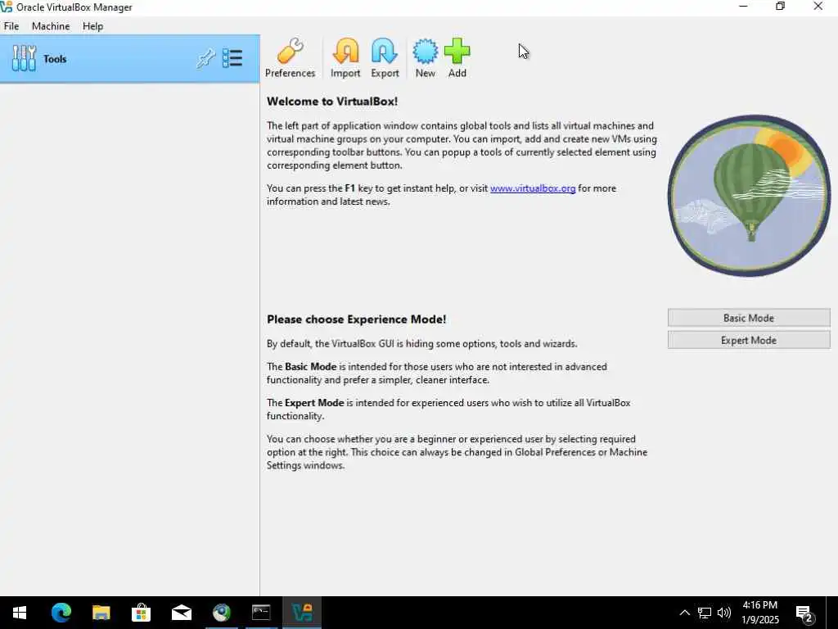Switch to the Command Prompt taskbar window
838x629 pixels.
coord(261,613)
